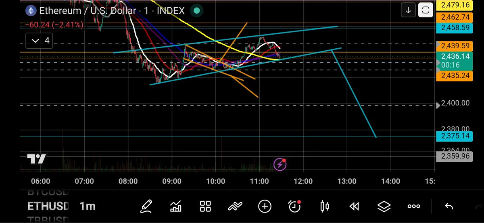Open the alert clock icon
This screenshot has height=223, width=484.
tap(294, 206)
